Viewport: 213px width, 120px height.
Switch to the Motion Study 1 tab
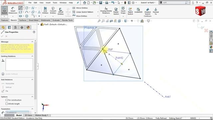(x=42, y=115)
